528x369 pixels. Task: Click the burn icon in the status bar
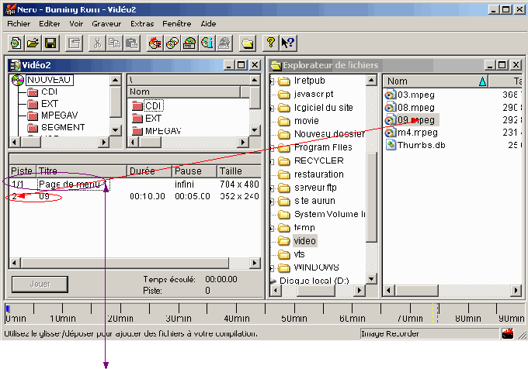(508, 333)
